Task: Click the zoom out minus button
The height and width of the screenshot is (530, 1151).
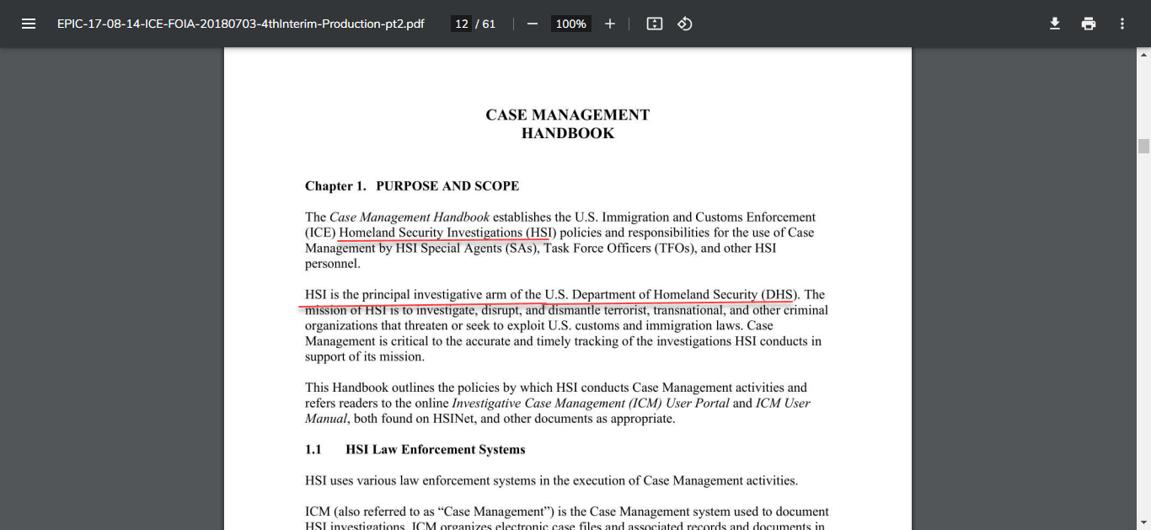Action: coord(533,24)
